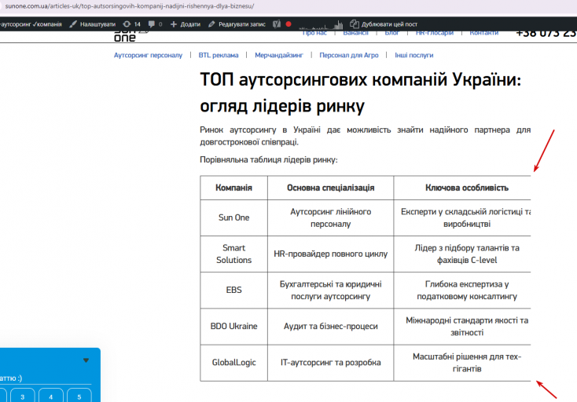The height and width of the screenshot is (402, 577).
Task: Open the Блог header link
Action: tap(391, 33)
